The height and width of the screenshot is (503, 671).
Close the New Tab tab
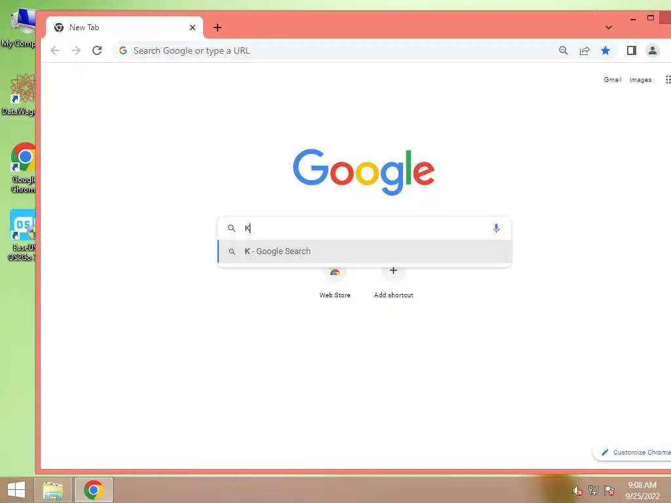click(x=193, y=28)
